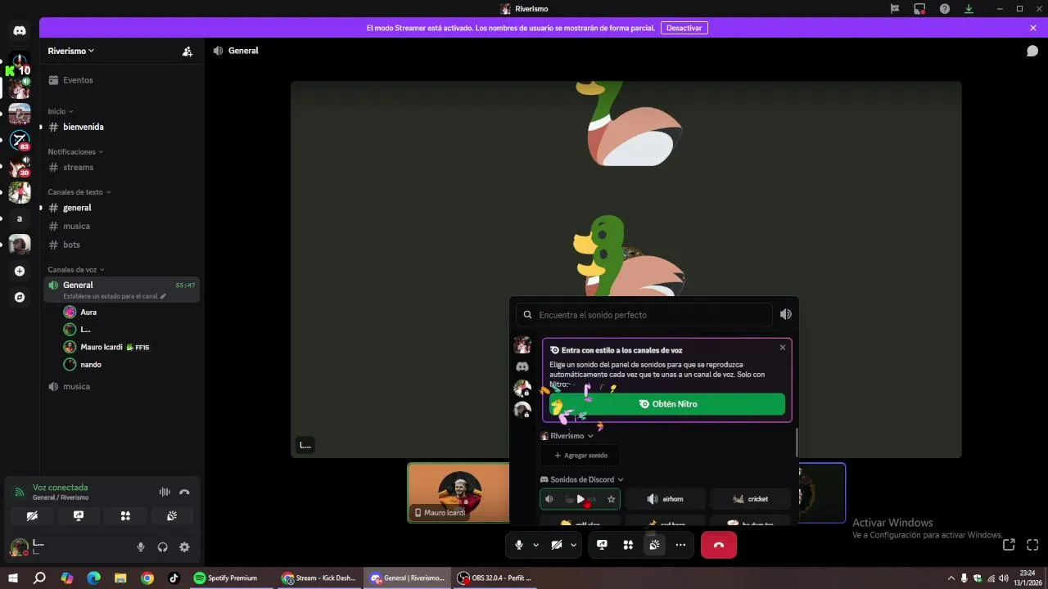Open the server with the 'a' icon
Image resolution: width=1048 pixels, height=589 pixels.
pyautogui.click(x=20, y=218)
